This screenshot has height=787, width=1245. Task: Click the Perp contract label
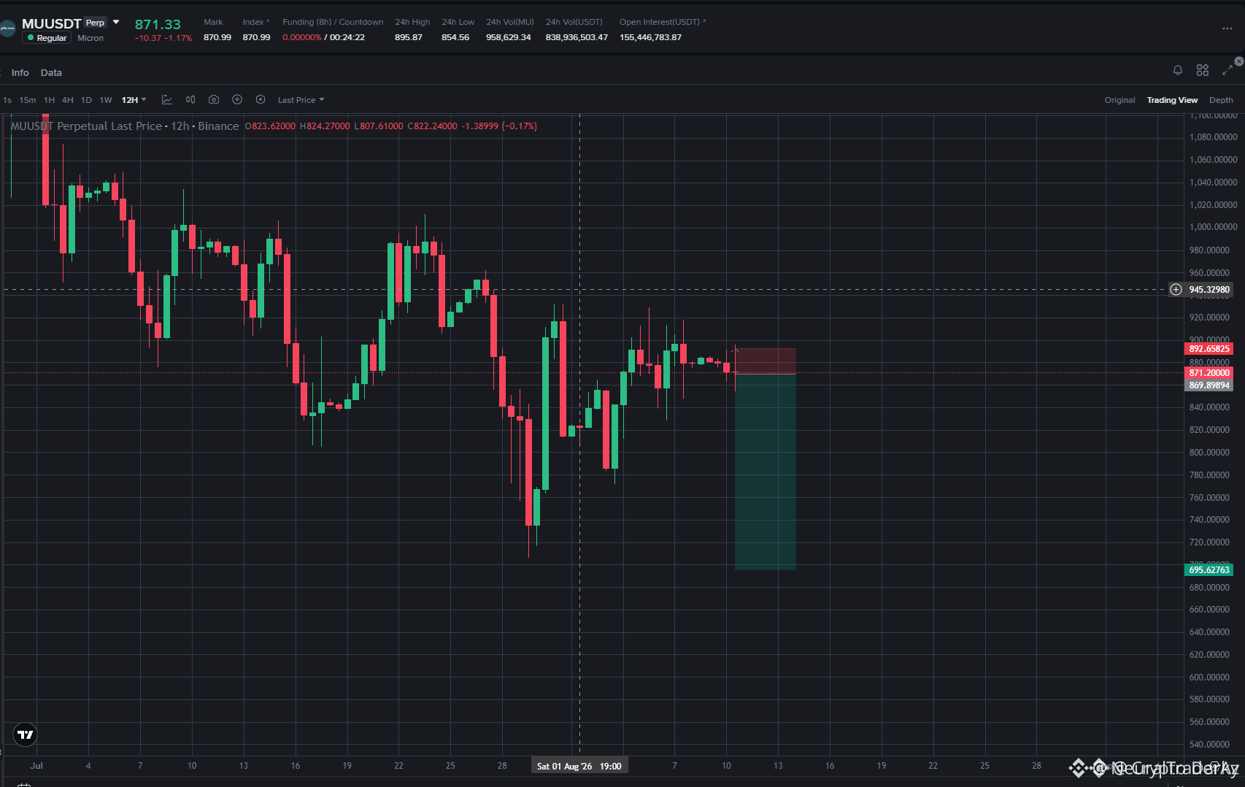tap(96, 23)
